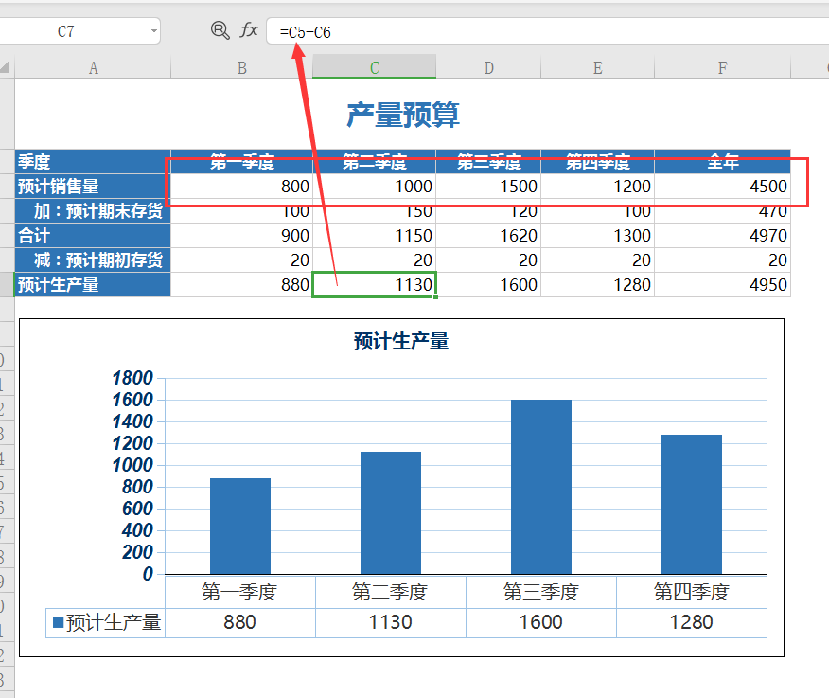Select the 全年 header cell
This screenshot has height=698, width=829.
tap(722, 161)
